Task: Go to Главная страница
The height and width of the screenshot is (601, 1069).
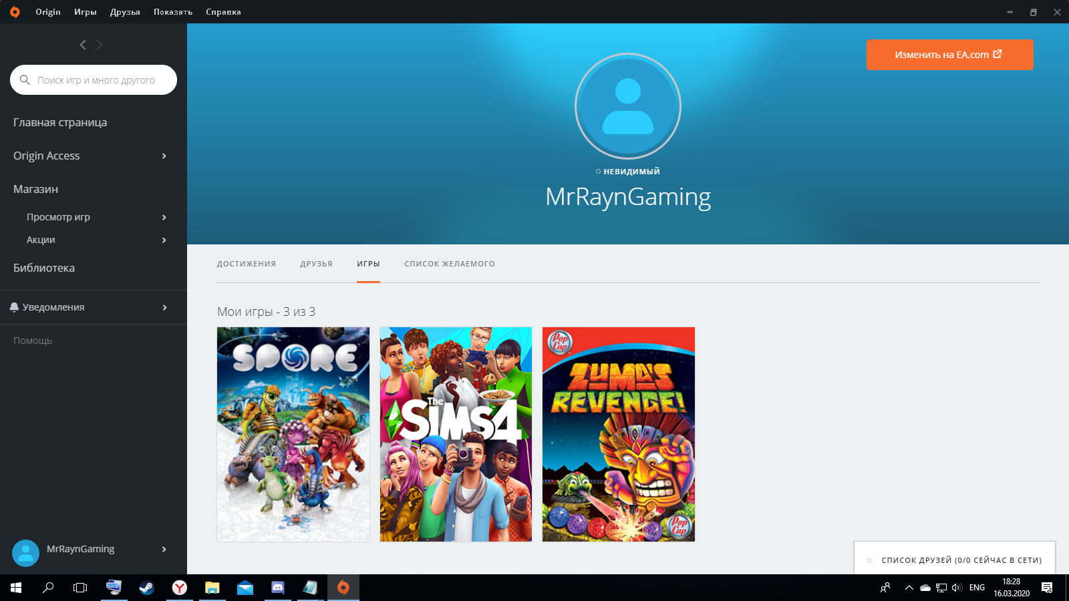Action: (60, 122)
